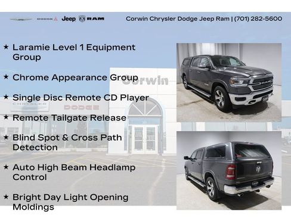Open the front view photo of the gray Ram truck

click(229, 82)
